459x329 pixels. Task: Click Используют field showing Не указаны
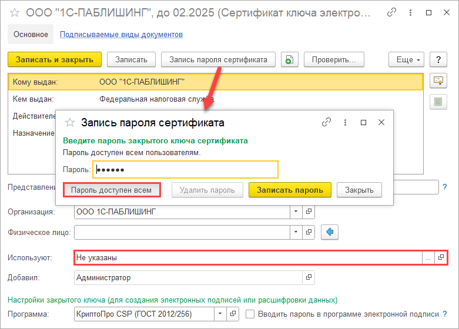(x=248, y=257)
